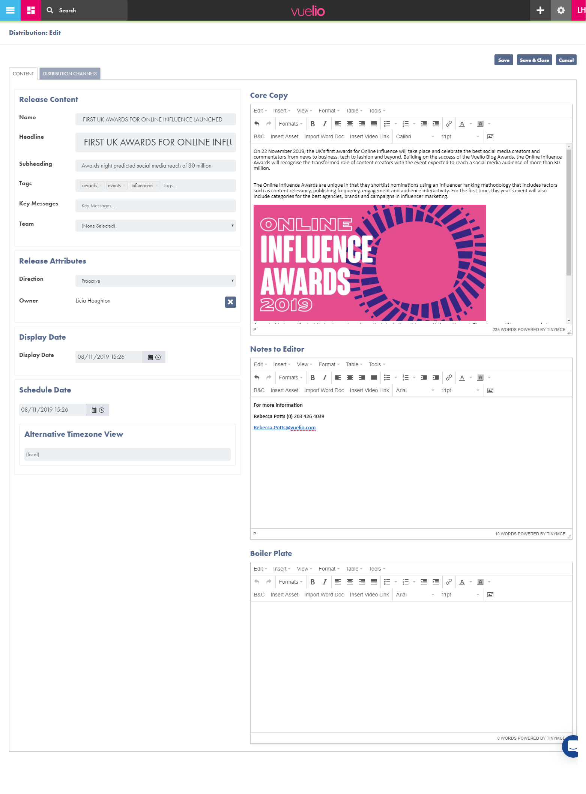Click the Core Copy editor scrollbar
Viewport: 586px width, 794px height.
pos(569,212)
